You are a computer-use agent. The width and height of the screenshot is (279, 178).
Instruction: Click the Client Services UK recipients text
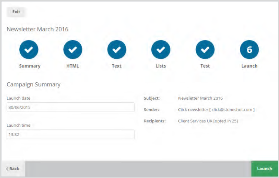click(x=195, y=121)
